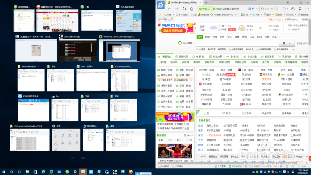Viewport: 311px width, 175px height.
Task: Show next windows with the down chevron
Action: pos(83,158)
